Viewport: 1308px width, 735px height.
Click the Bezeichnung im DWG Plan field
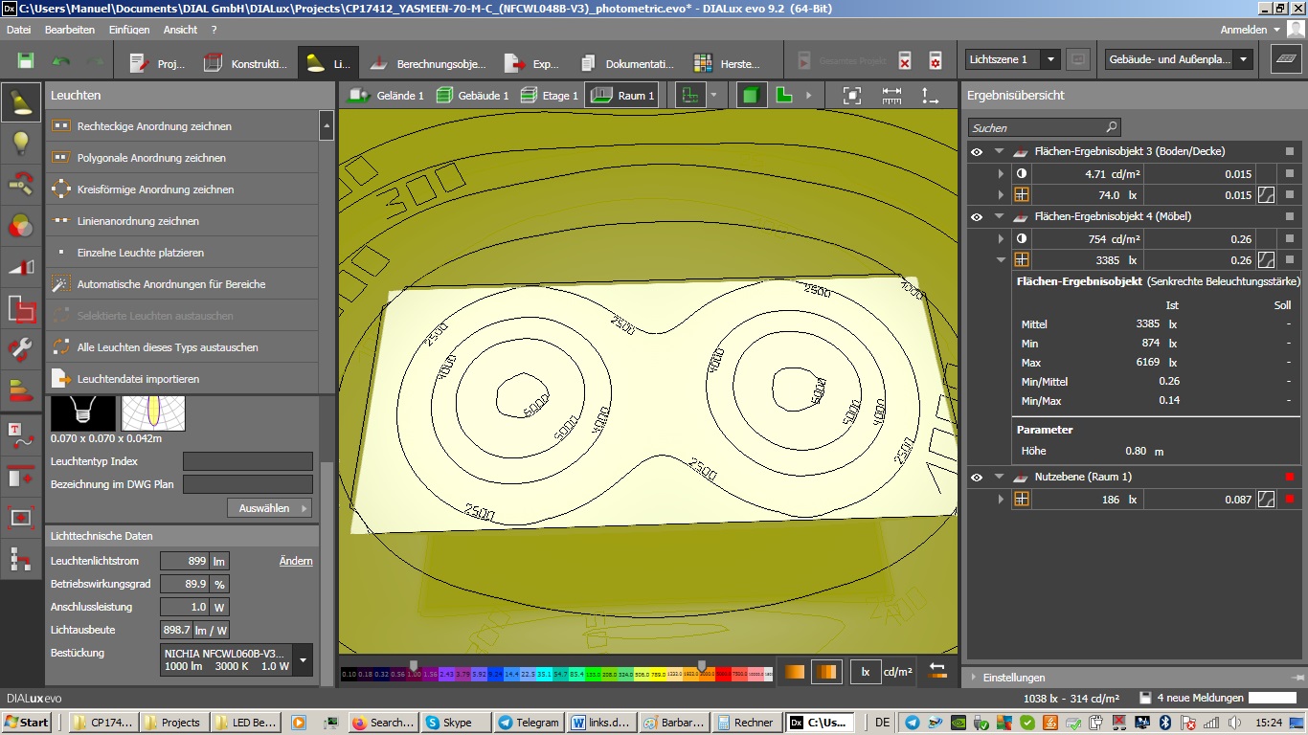coord(248,484)
